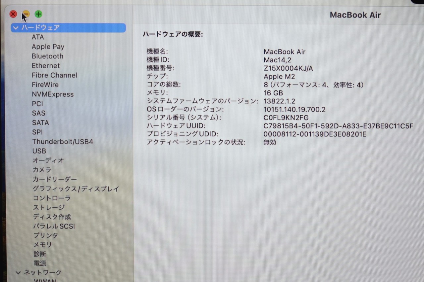Zoom the window with green button
The height and width of the screenshot is (282, 424).
coord(38,14)
